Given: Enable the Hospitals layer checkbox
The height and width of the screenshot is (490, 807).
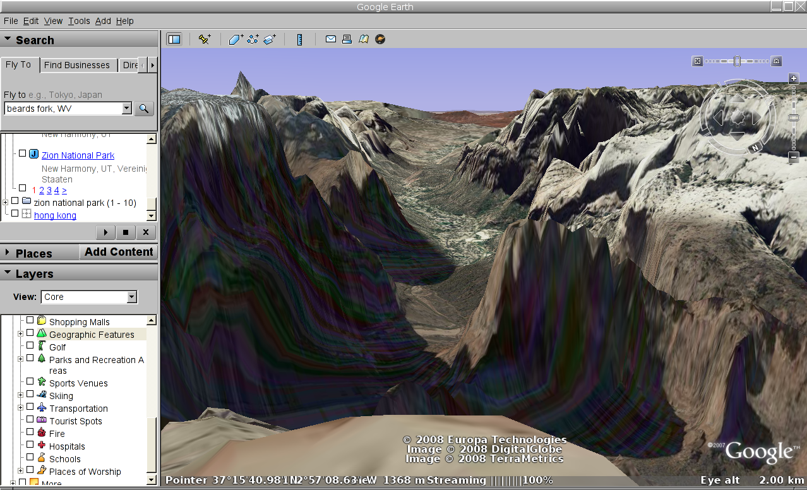Looking at the screenshot, I should (30, 445).
